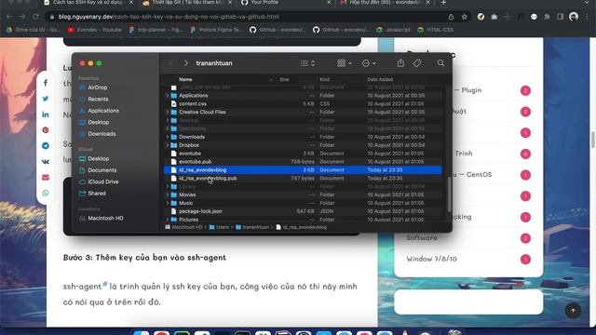
Task: Click the Finder list scrollbar
Action: pyautogui.click(x=449, y=195)
